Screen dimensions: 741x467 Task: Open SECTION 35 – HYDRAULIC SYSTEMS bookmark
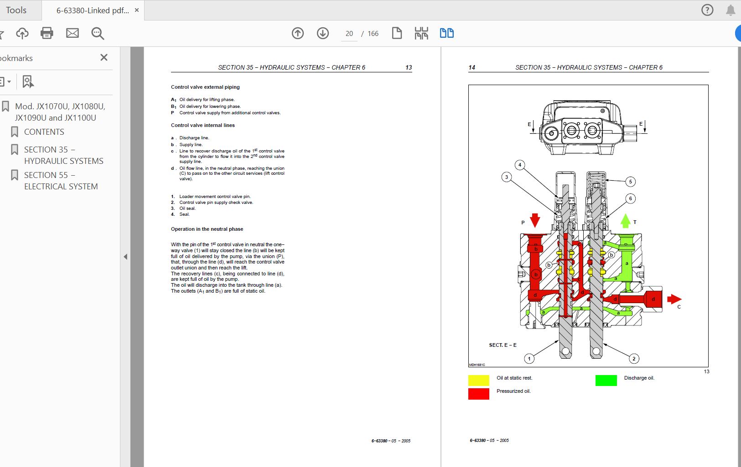pos(63,155)
